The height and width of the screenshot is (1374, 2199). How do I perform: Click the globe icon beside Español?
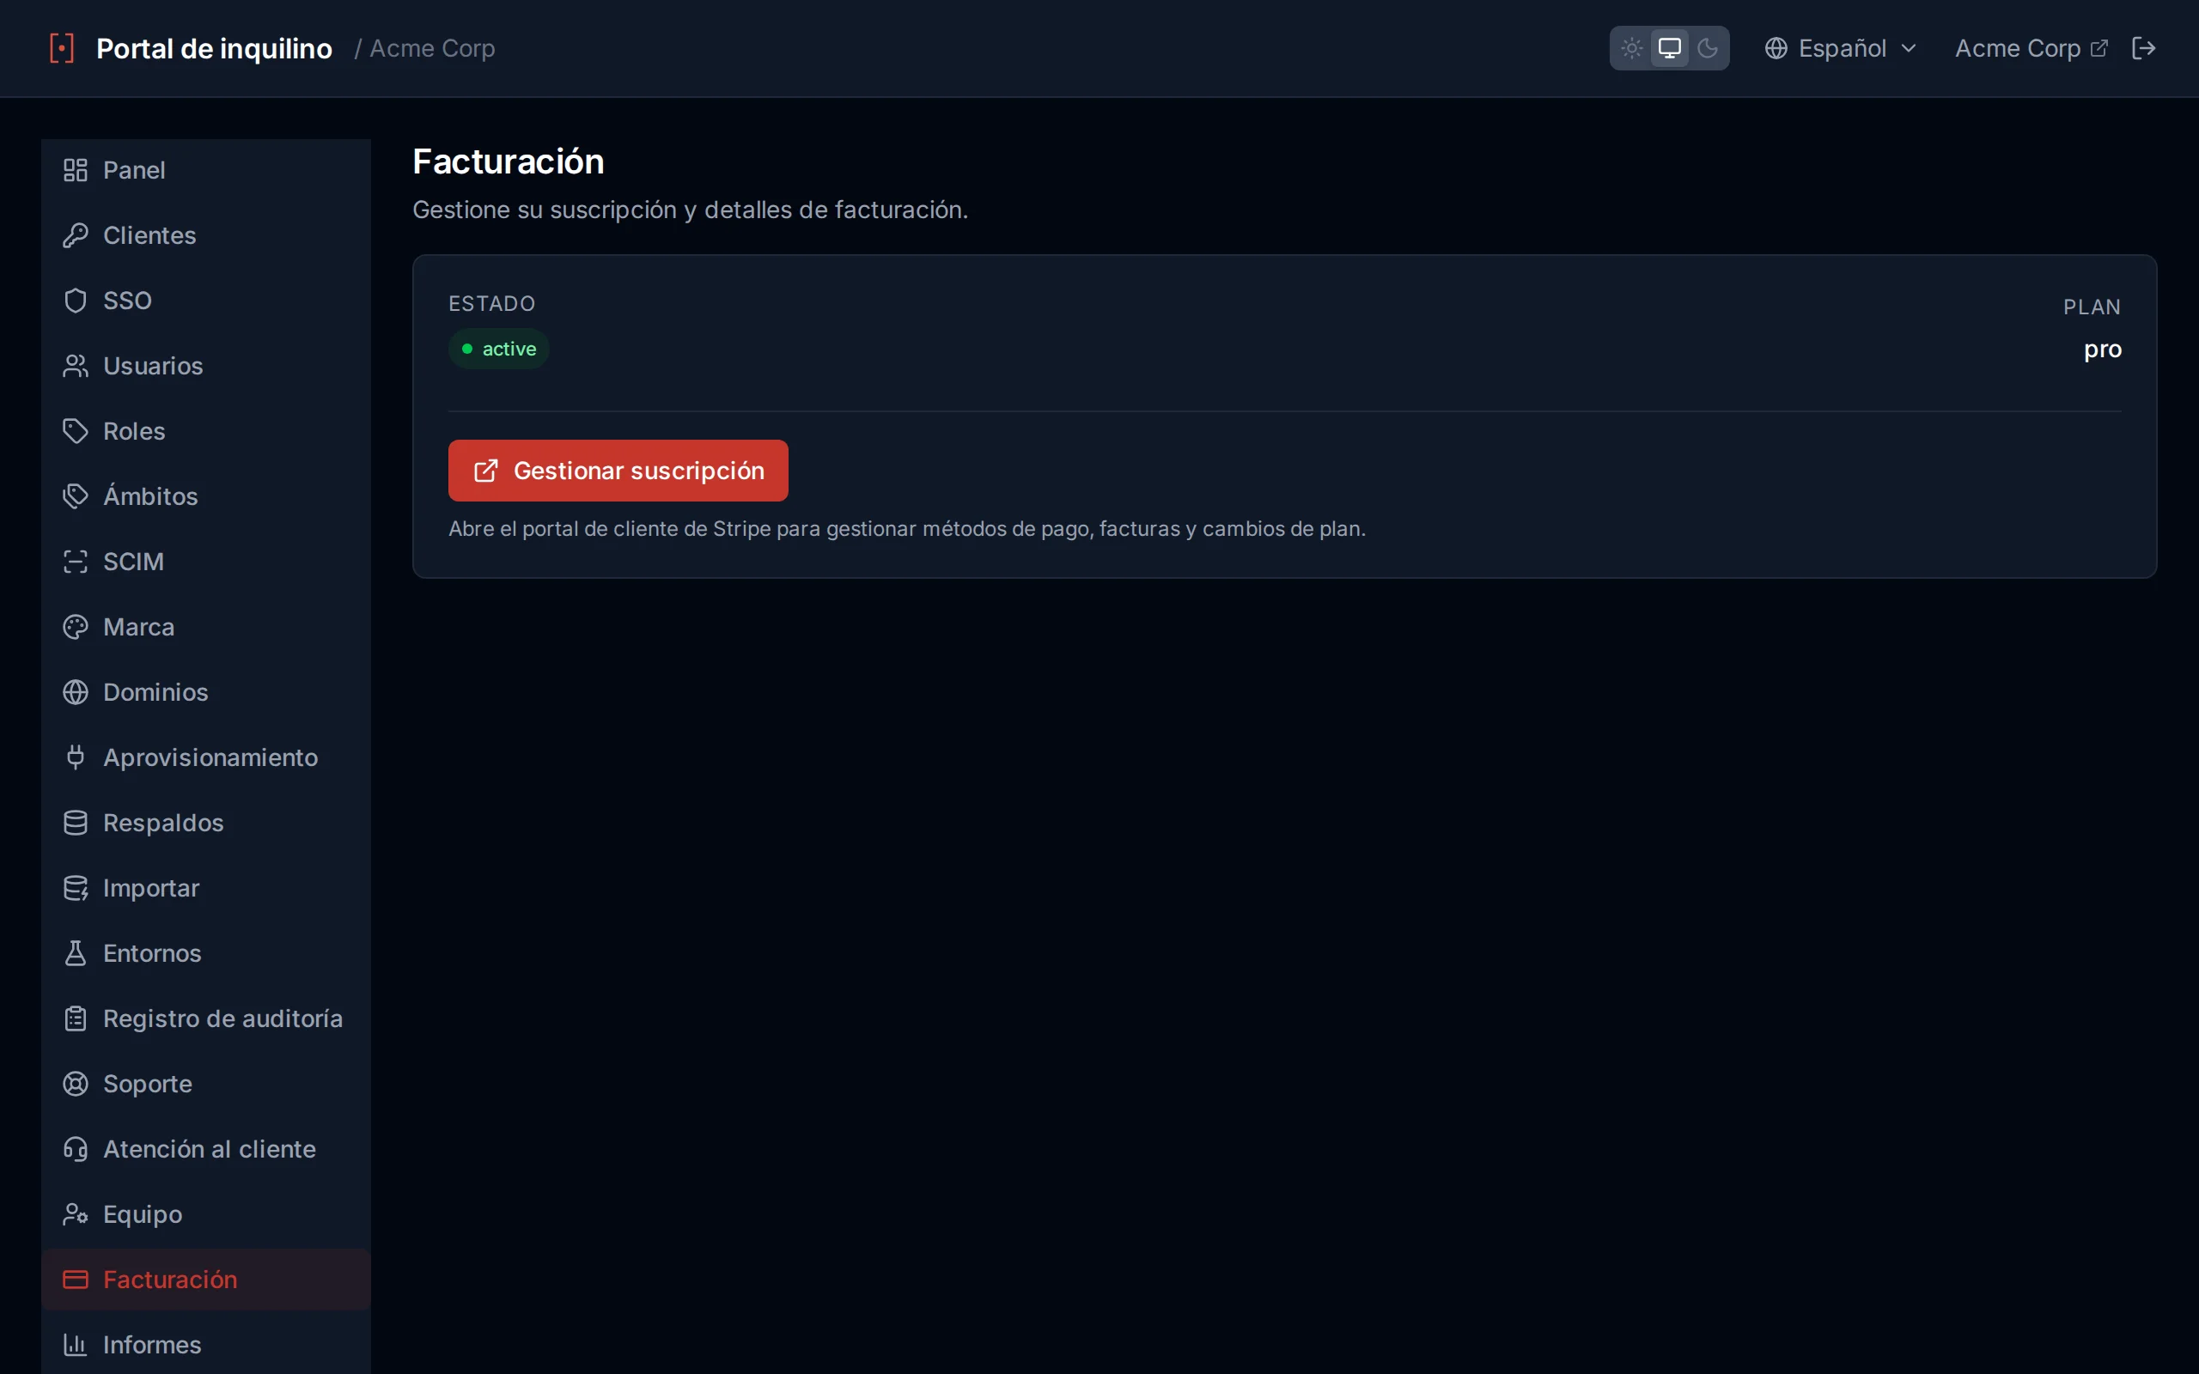tap(1776, 48)
